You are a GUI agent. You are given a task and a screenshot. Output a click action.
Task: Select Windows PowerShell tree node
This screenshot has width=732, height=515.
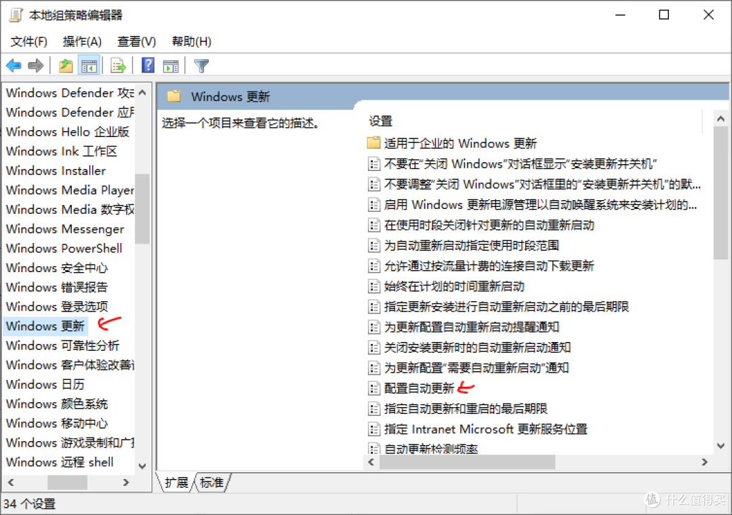64,248
